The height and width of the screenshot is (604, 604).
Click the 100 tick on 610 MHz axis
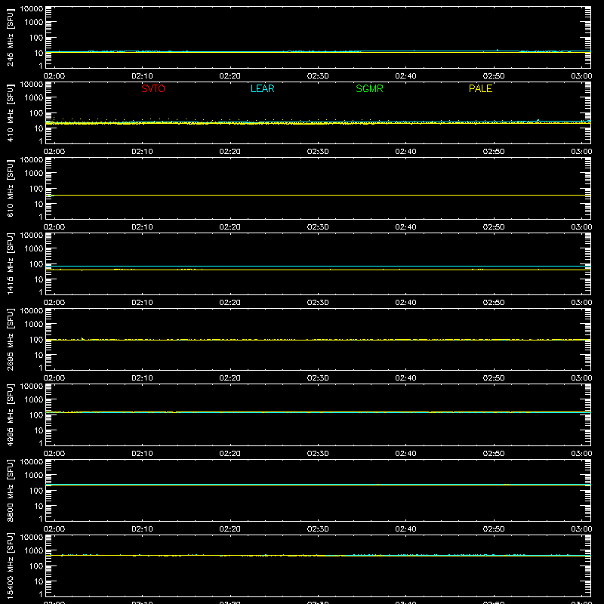point(36,188)
